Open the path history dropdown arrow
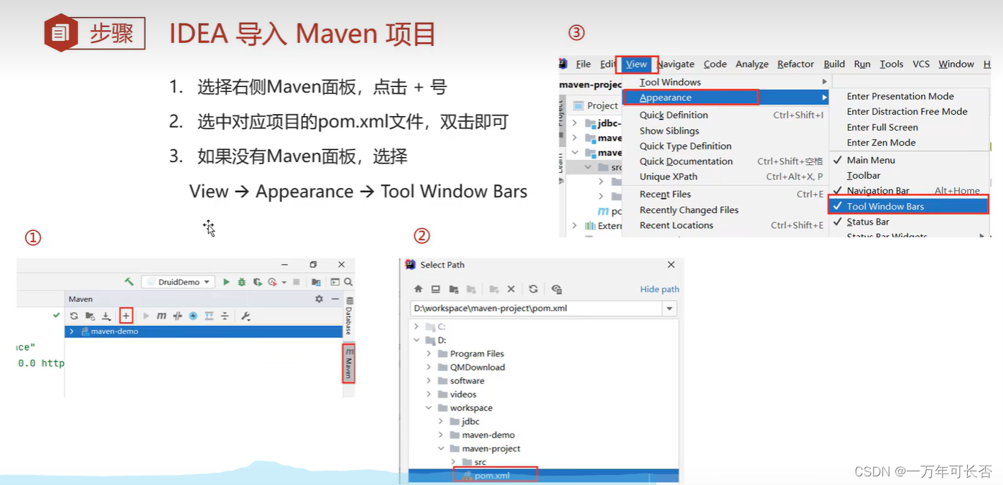This screenshot has width=1003, height=485. [x=670, y=309]
